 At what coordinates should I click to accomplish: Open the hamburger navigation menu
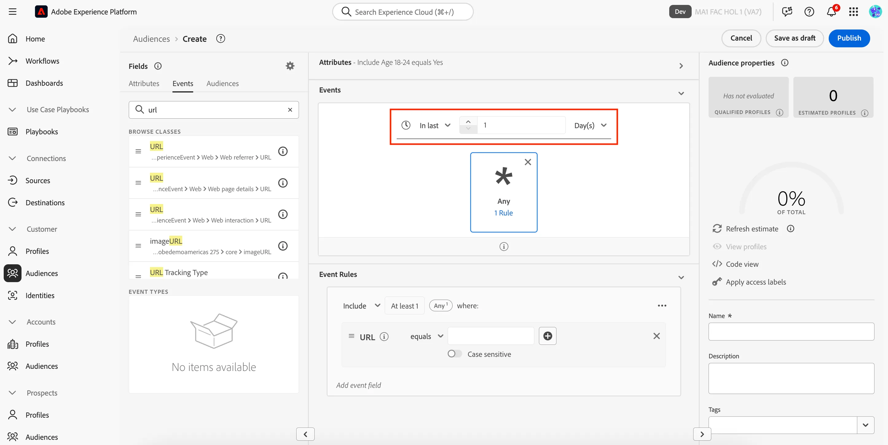(12, 12)
